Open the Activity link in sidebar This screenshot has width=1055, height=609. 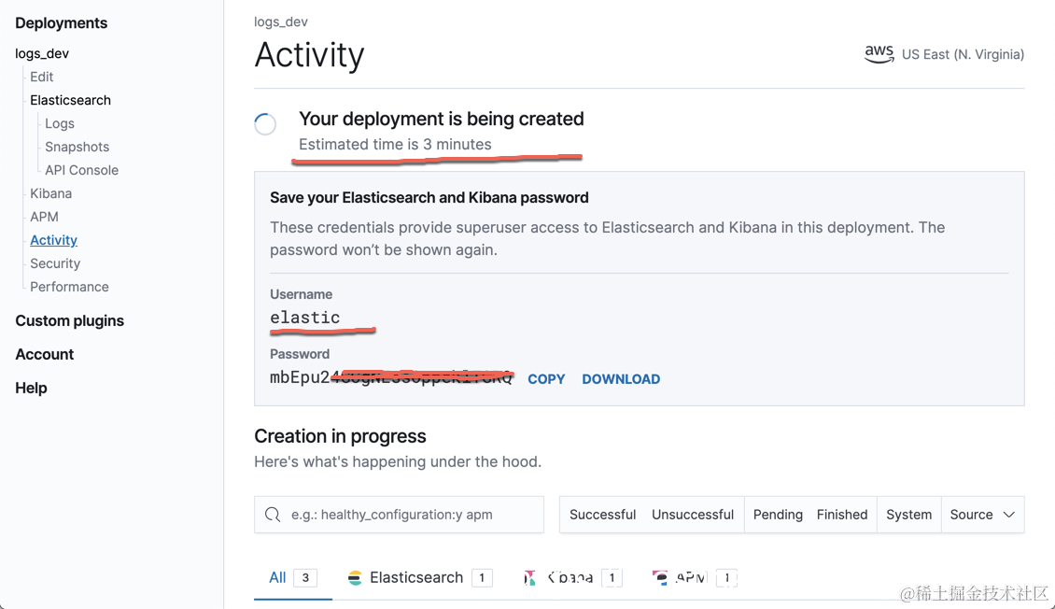[x=53, y=240]
